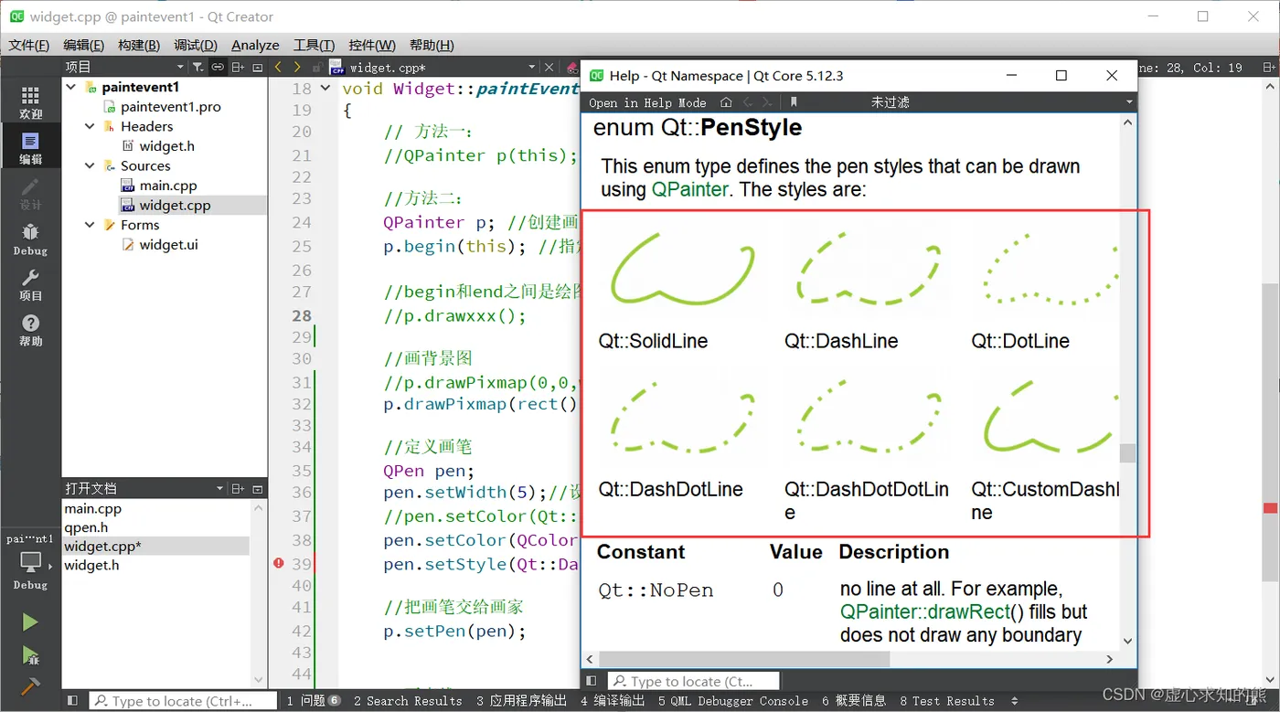This screenshot has width=1280, height=712.
Task: Open the 帮助(H) menu
Action: pos(432,45)
